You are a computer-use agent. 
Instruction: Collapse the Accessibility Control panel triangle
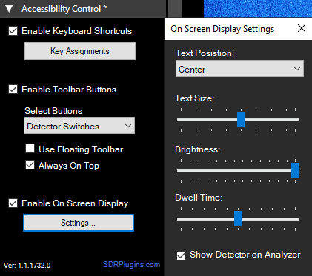10,9
